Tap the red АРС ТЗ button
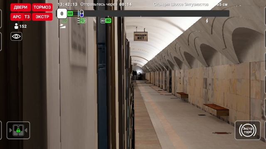 21,17
